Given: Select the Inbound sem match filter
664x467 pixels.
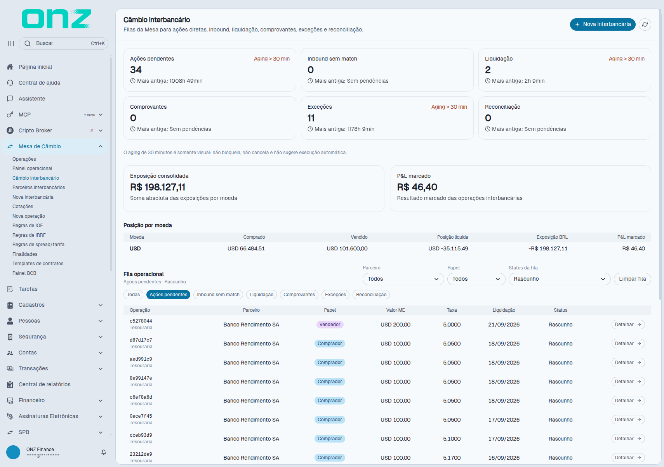Looking at the screenshot, I should 218,295.
